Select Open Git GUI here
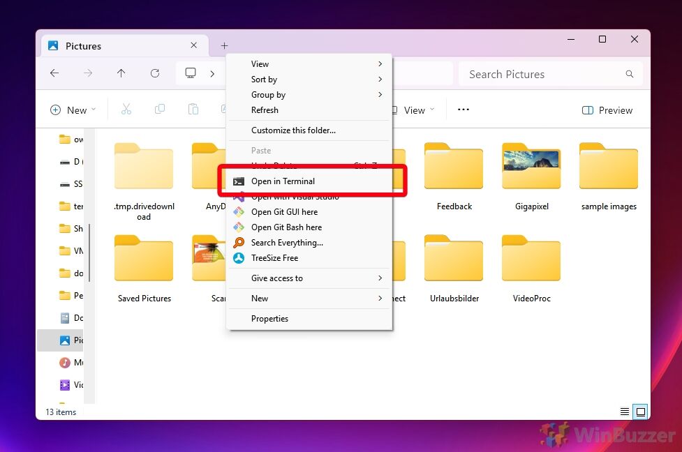The width and height of the screenshot is (682, 452). (309, 212)
